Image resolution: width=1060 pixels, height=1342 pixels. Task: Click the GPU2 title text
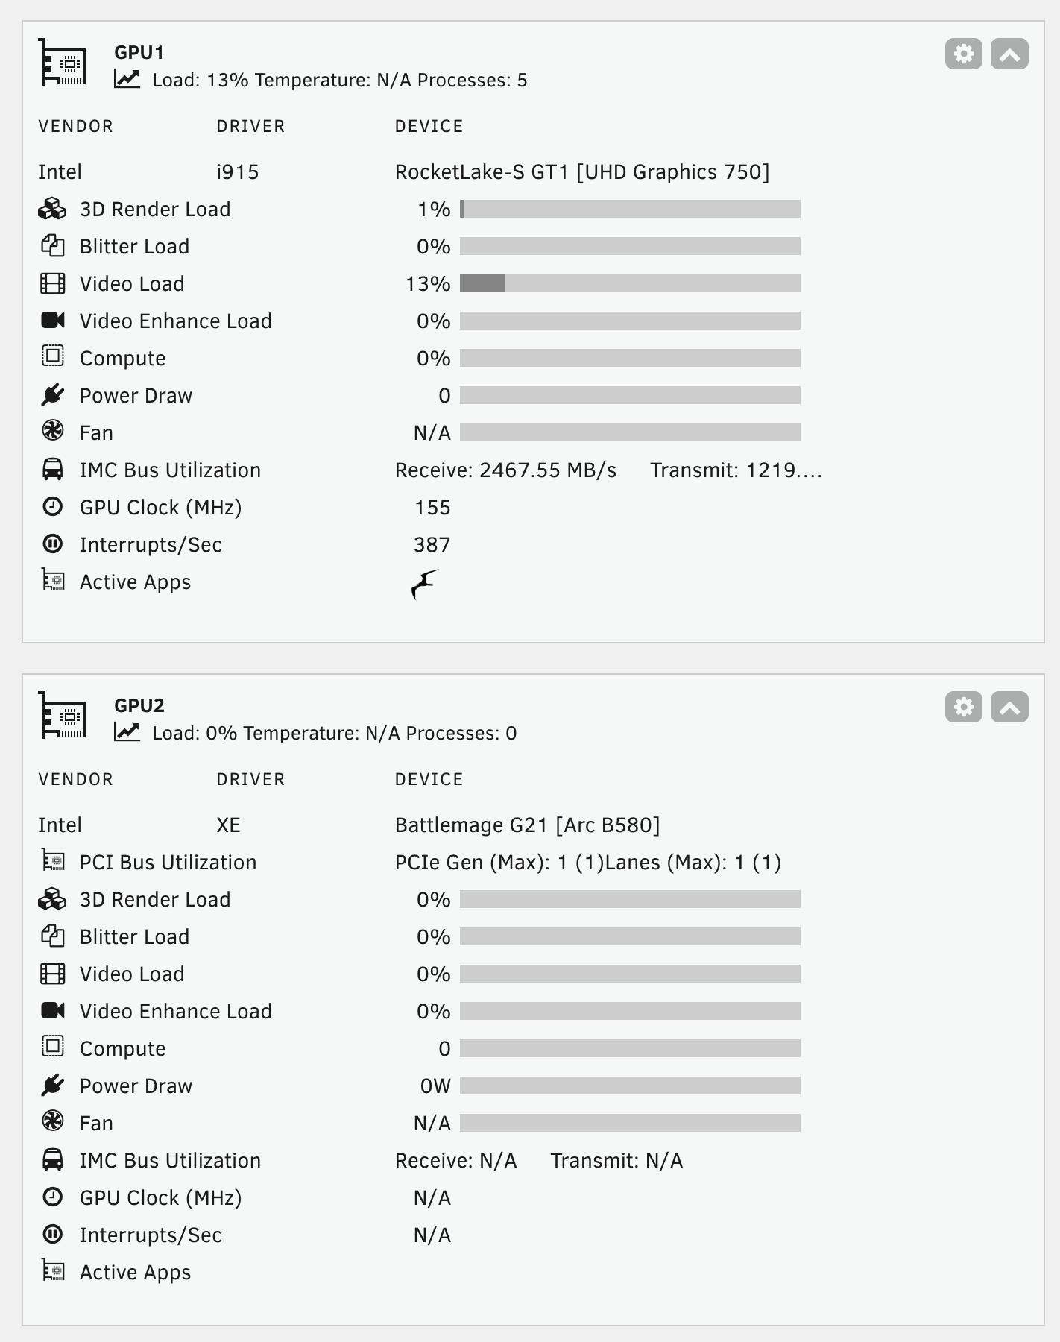coord(139,705)
